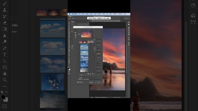198x111 pixels.
Task: Select the Pen tool in the enlarged background toolbar
Action: point(5,48)
